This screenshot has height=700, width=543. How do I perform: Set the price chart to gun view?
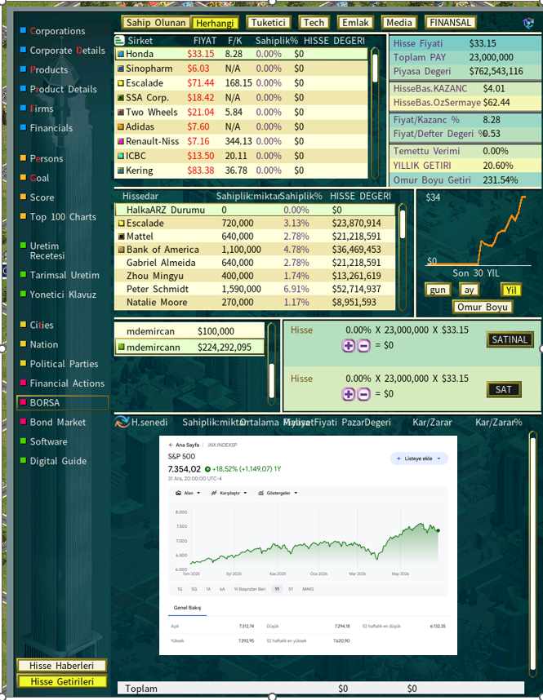[x=438, y=290]
